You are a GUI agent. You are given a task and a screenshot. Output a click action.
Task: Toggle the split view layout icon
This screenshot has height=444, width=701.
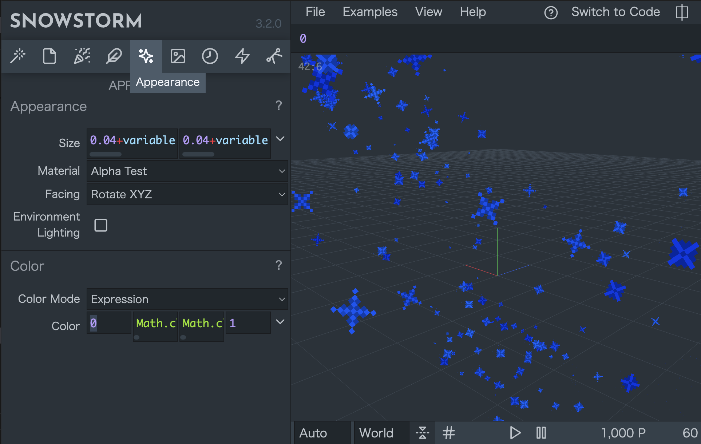[682, 12]
